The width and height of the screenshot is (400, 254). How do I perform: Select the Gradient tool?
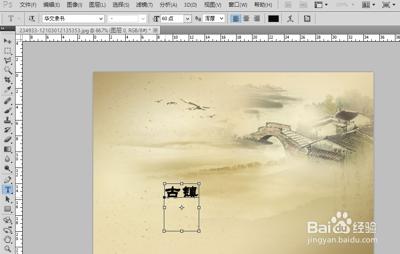point(8,149)
